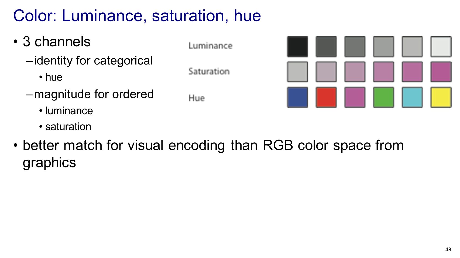Click 'identity for categorical' sub-bullet
Screen dimensions: 460x258
[x=93, y=61]
